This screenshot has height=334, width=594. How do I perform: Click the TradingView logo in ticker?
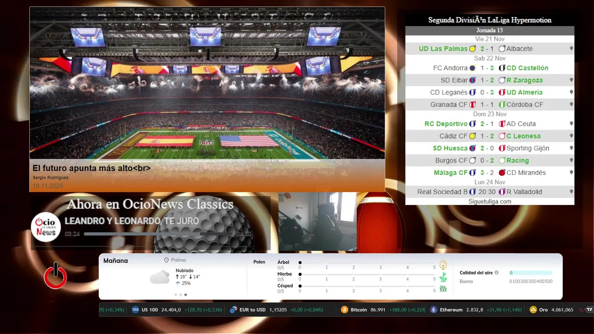(589, 309)
